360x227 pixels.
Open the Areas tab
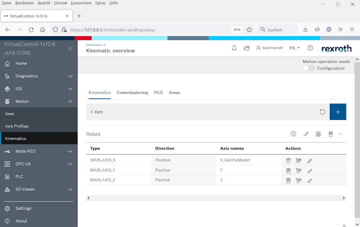[x=174, y=93]
